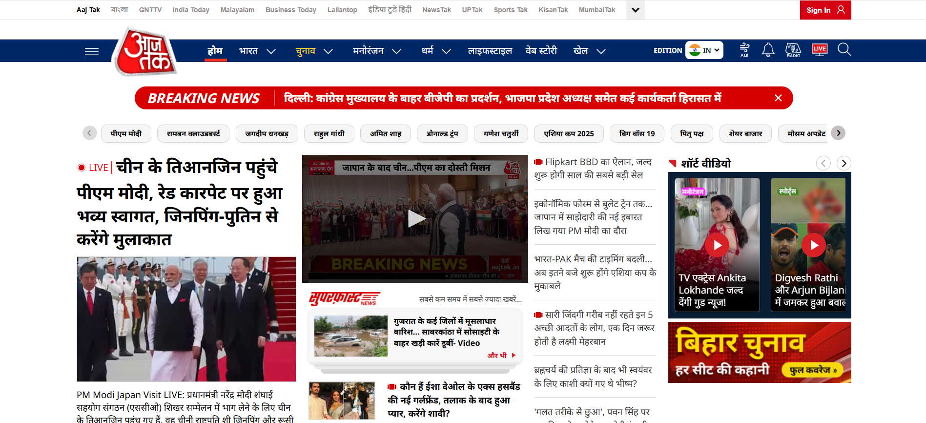The width and height of the screenshot is (926, 423).
Task: Click the Sign In user icon
Action: [841, 10]
